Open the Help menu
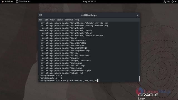This screenshot has width=178, height=100. (x=77, y=20)
